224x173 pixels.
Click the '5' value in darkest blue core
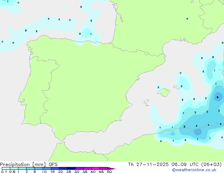(x=218, y=97)
